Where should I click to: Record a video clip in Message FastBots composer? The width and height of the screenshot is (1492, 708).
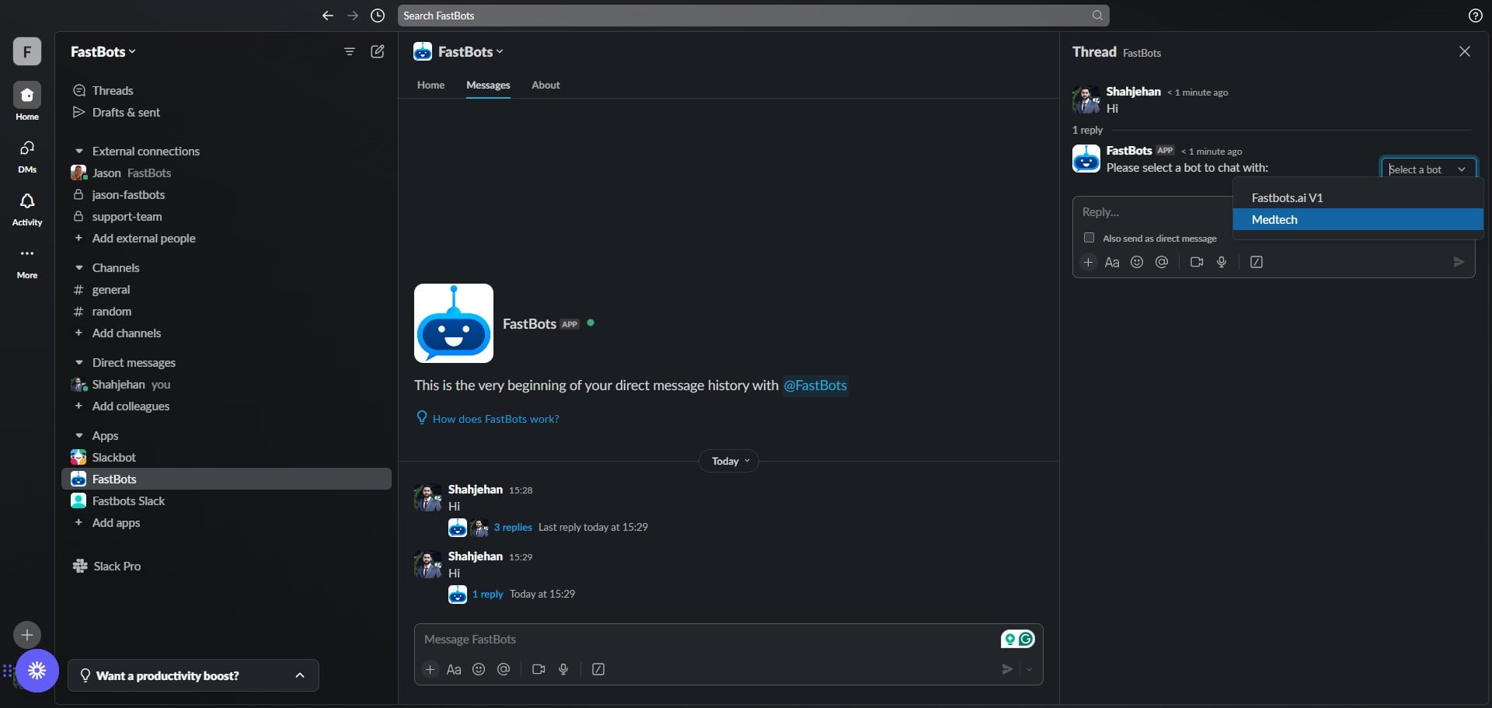(539, 669)
